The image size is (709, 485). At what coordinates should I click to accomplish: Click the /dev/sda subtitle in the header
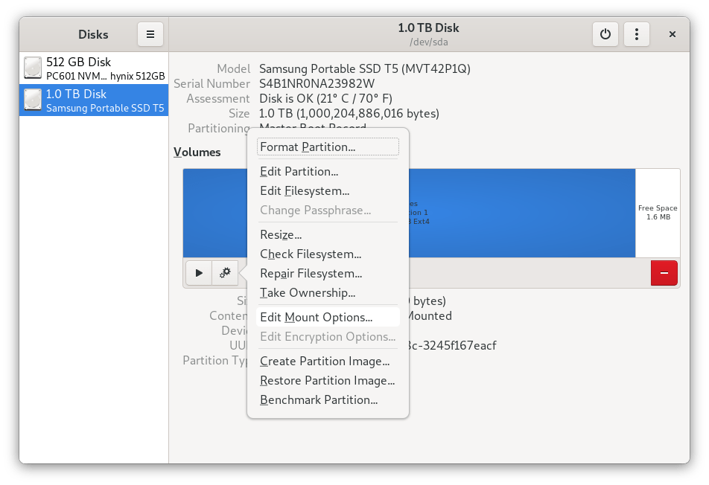coord(429,42)
